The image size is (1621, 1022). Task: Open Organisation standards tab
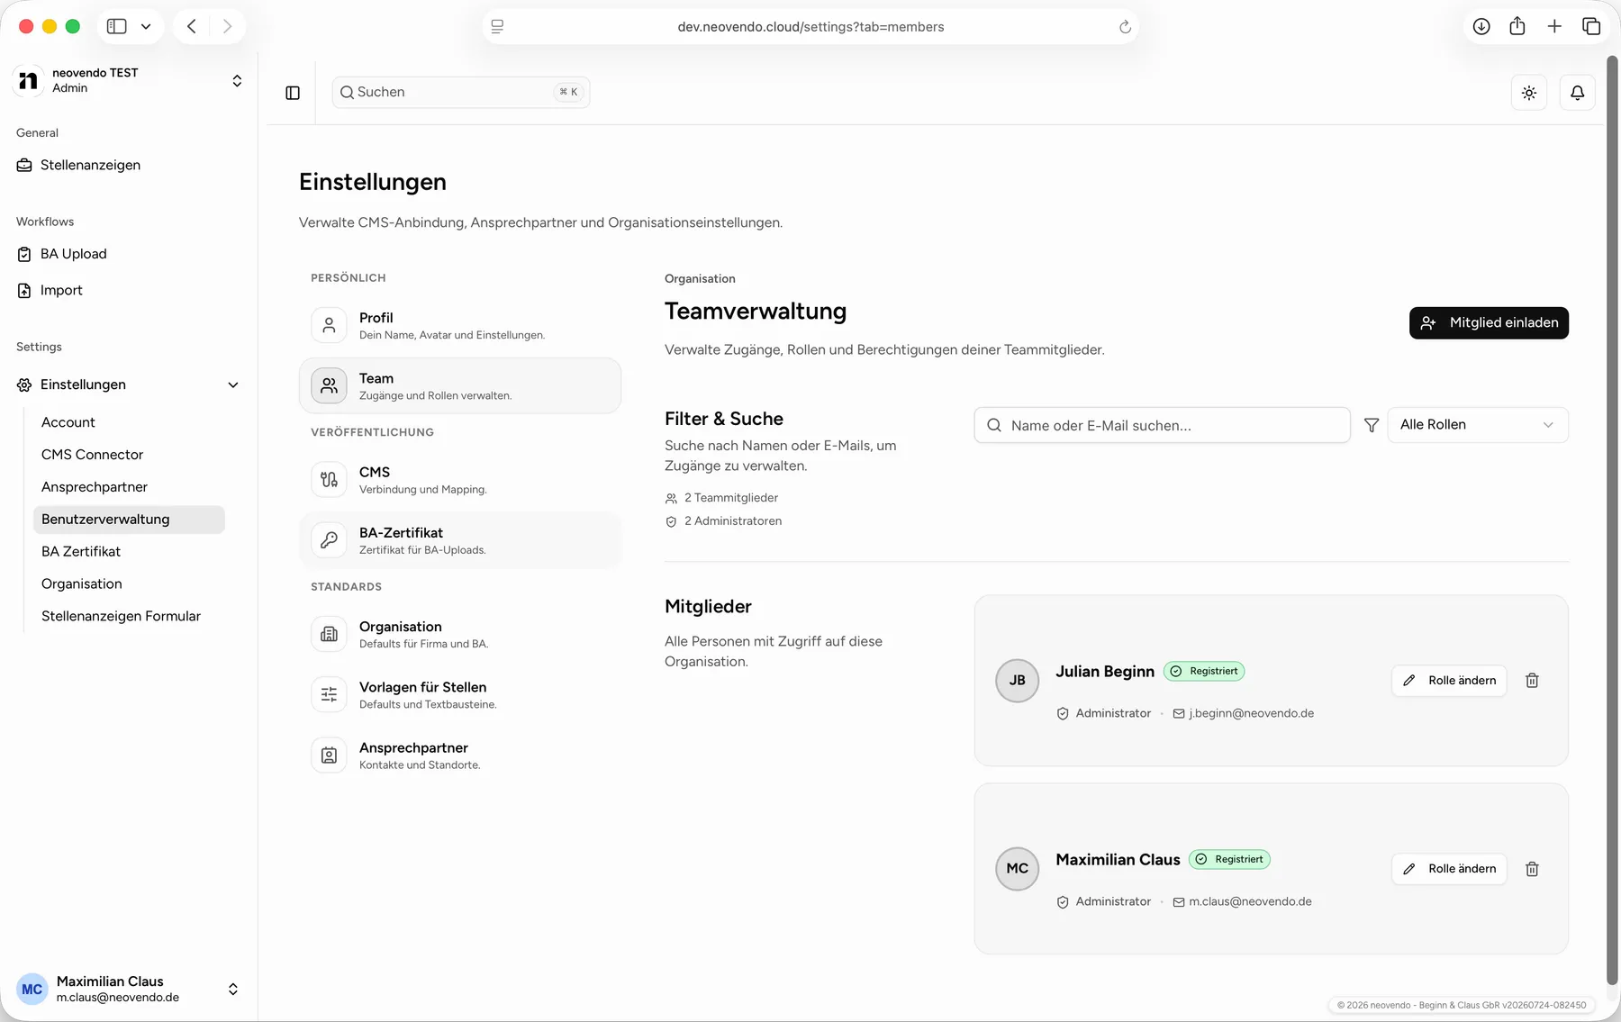(x=460, y=634)
